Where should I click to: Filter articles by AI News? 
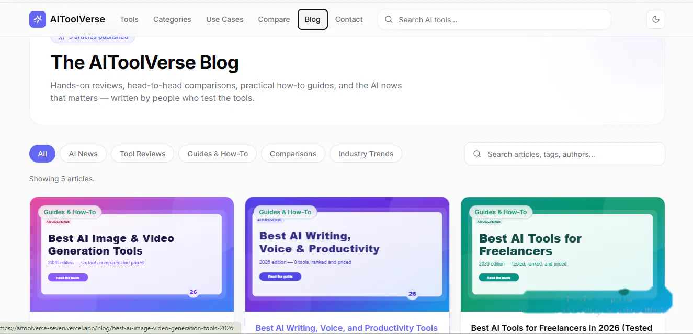tap(83, 154)
